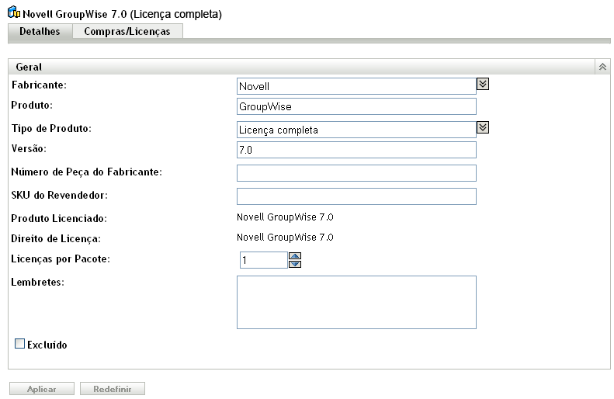Click the Número de Peça do Fabricante field
This screenshot has height=399, width=614.
pyautogui.click(x=356, y=173)
